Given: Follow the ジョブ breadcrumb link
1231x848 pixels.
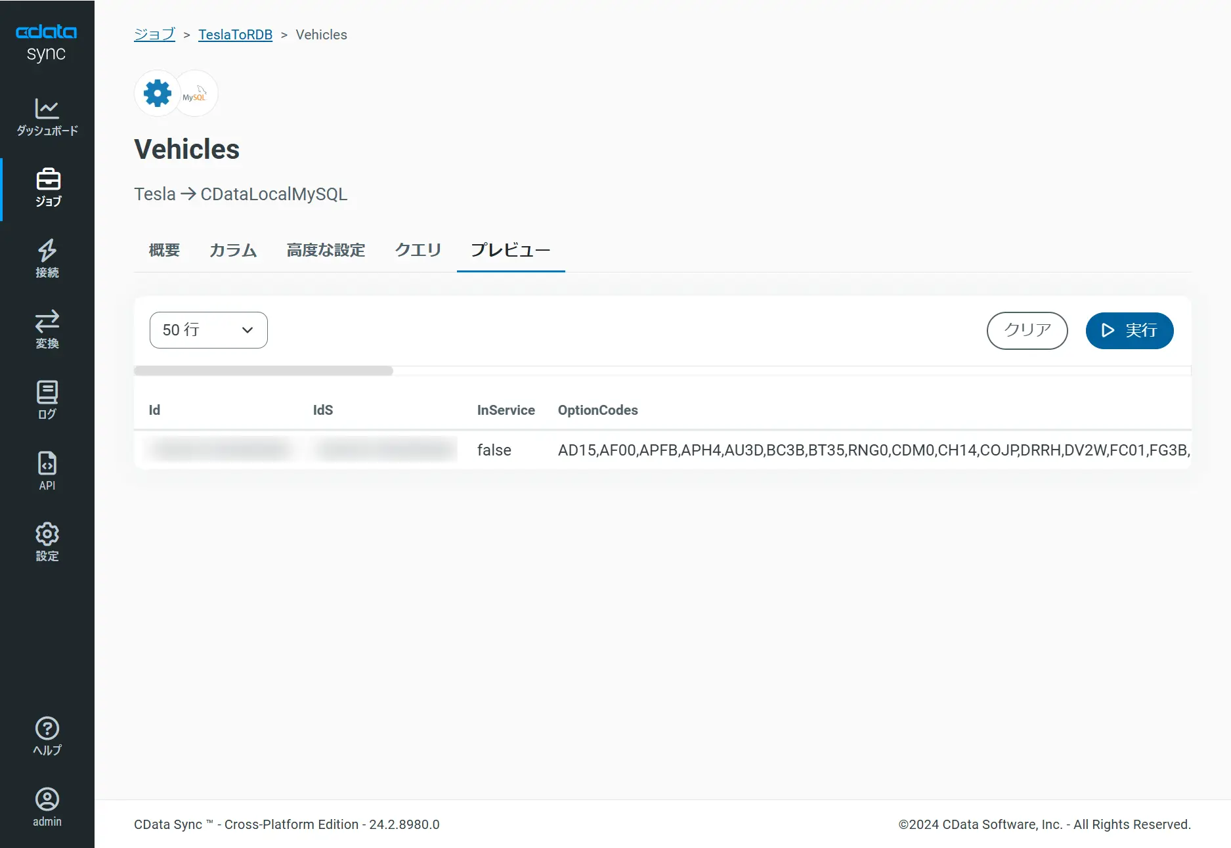Looking at the screenshot, I should pyautogui.click(x=155, y=35).
